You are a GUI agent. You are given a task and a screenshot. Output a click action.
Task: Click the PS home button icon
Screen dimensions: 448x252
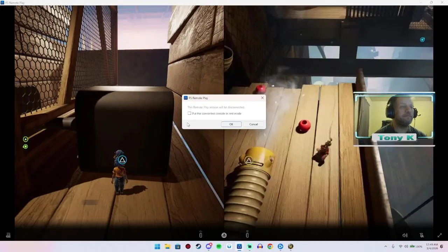point(224,235)
